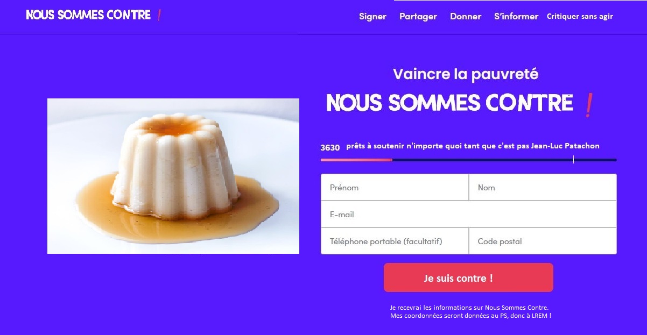Select the E-mail input field
The image size is (647, 335).
469,214
